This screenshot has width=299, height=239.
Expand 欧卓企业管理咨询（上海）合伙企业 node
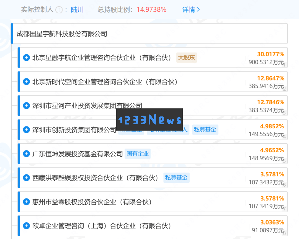pyautogui.click(x=26, y=226)
